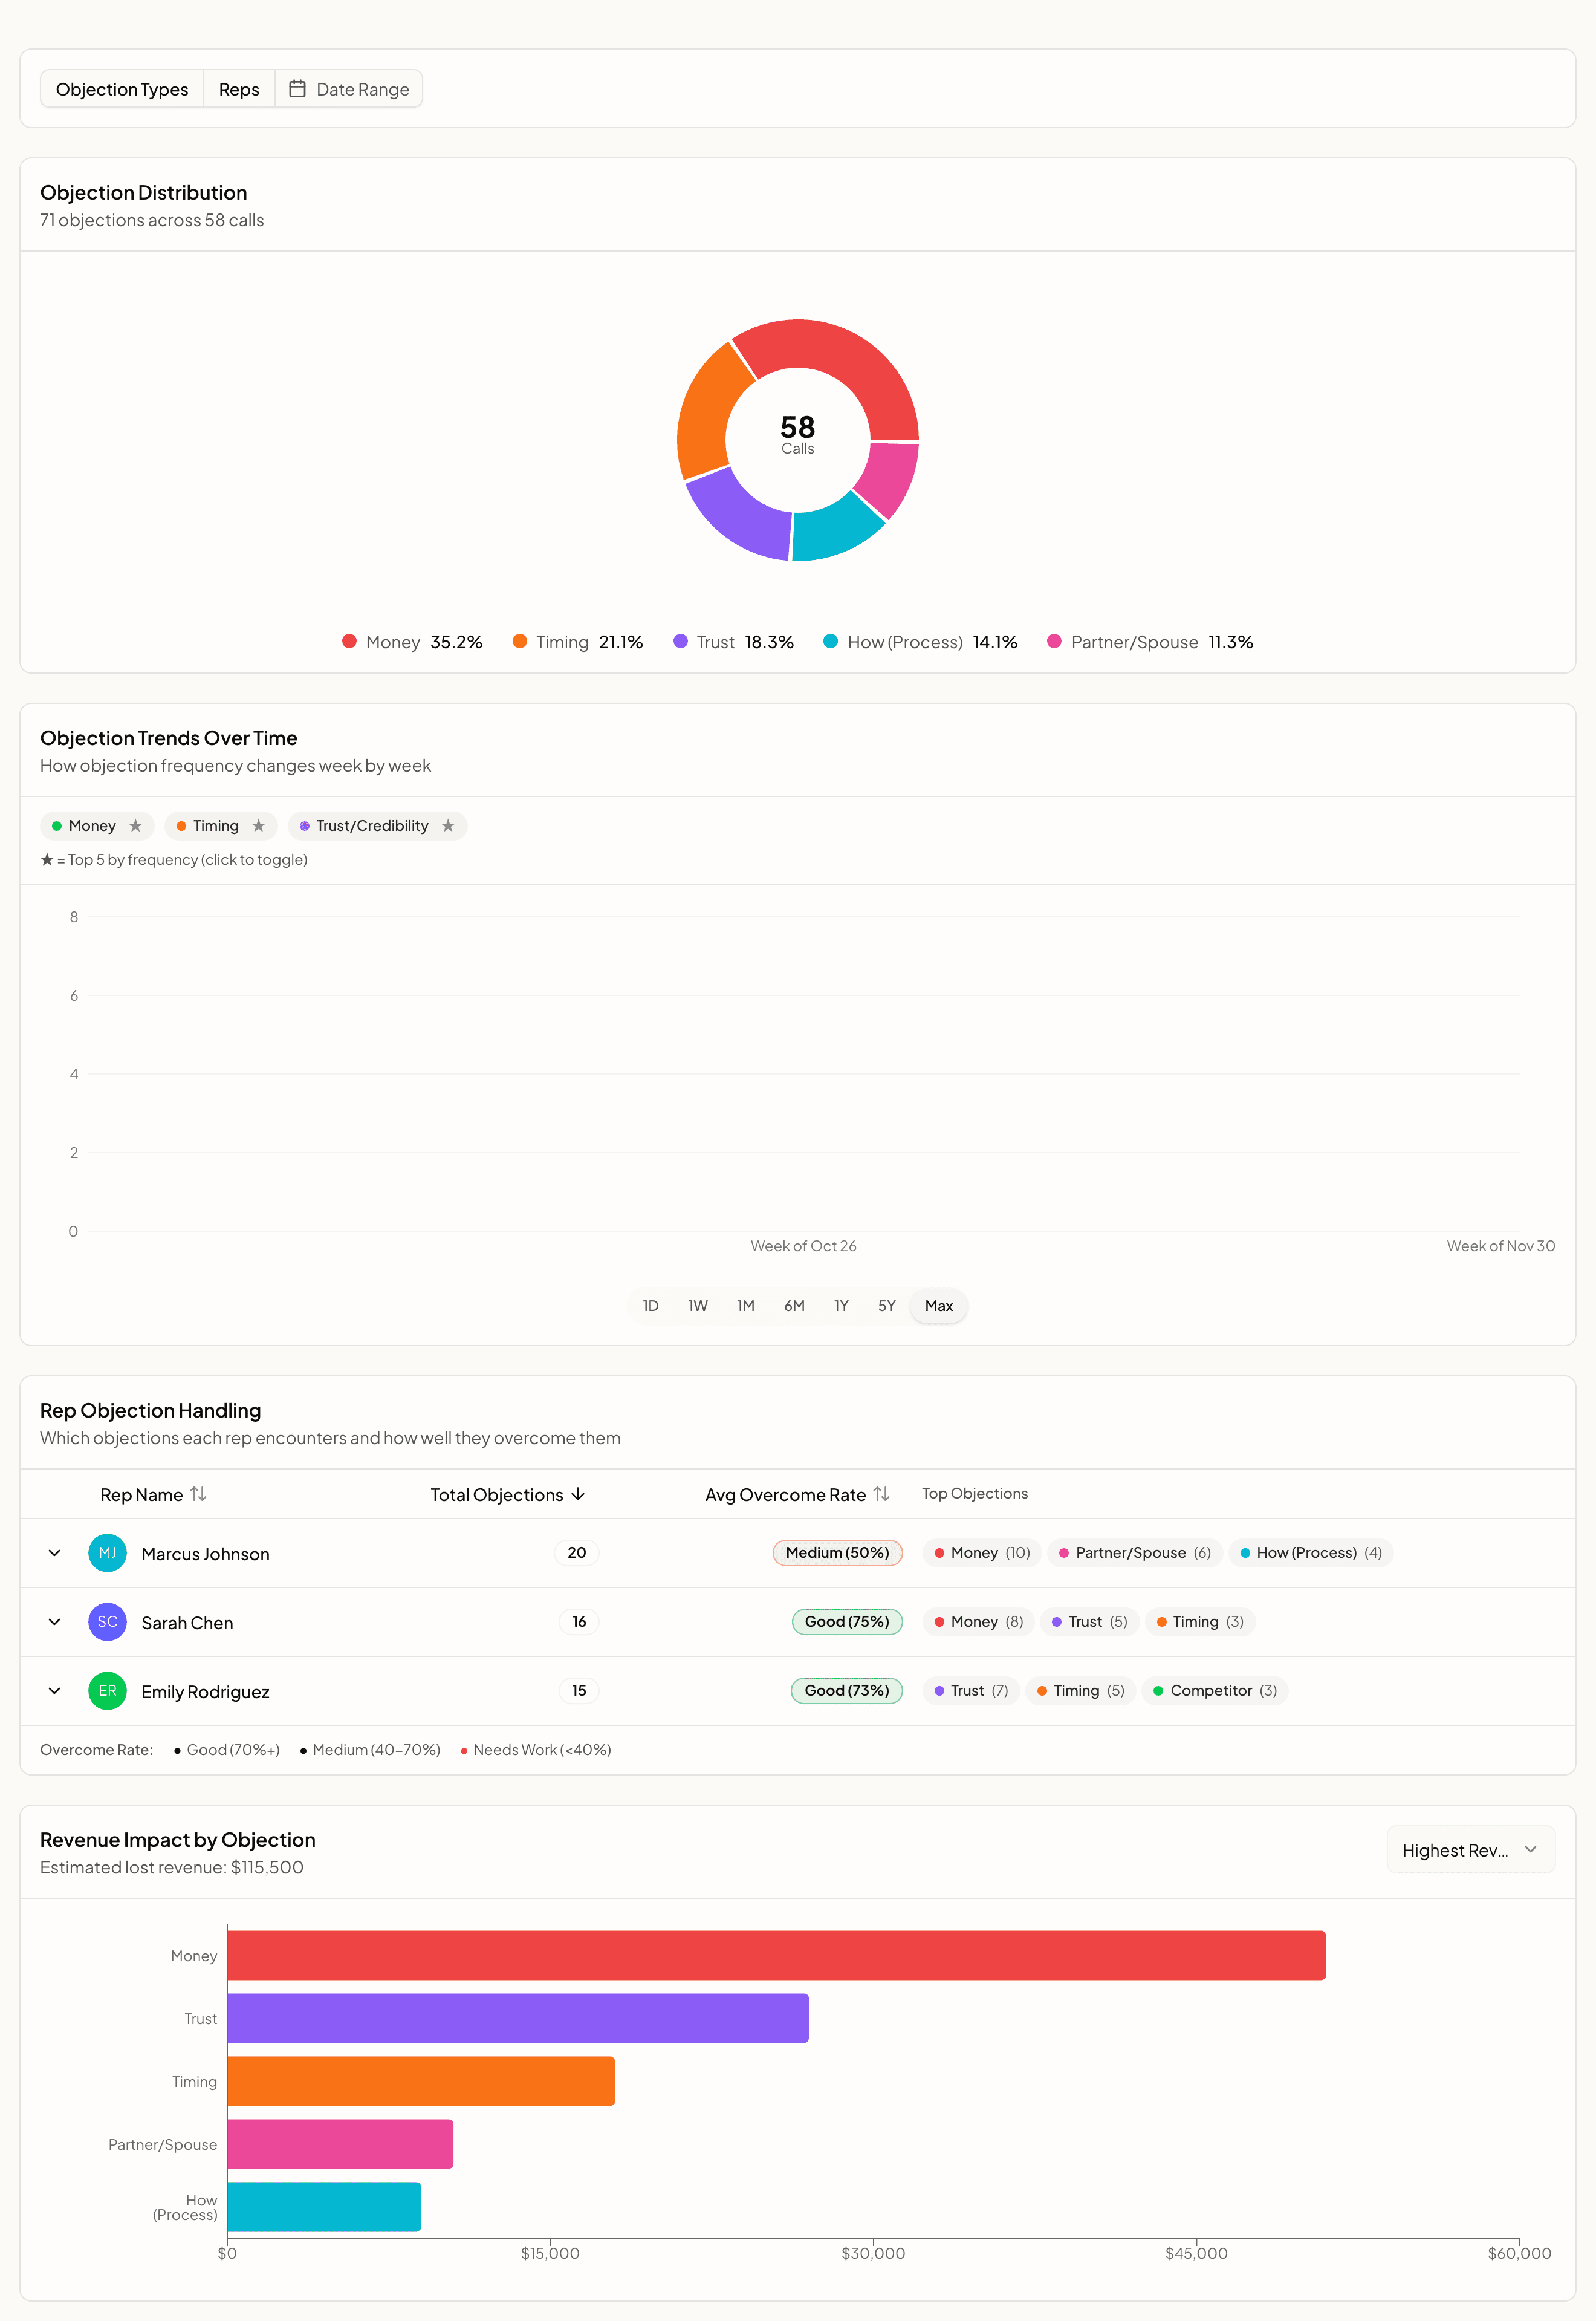Open the Highest Rev... sort dropdown
The width and height of the screenshot is (1596, 2321).
1470,1850
